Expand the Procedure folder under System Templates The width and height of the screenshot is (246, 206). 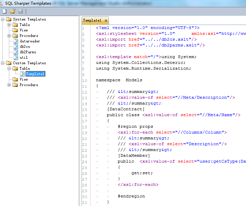click(9, 36)
